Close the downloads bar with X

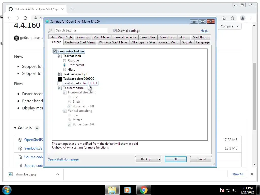252,174
